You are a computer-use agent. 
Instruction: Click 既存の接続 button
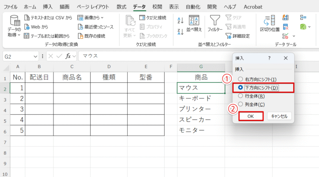point(91,36)
